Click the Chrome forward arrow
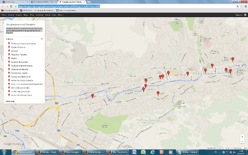Screen dimensions: 248x155 coord(7,7)
